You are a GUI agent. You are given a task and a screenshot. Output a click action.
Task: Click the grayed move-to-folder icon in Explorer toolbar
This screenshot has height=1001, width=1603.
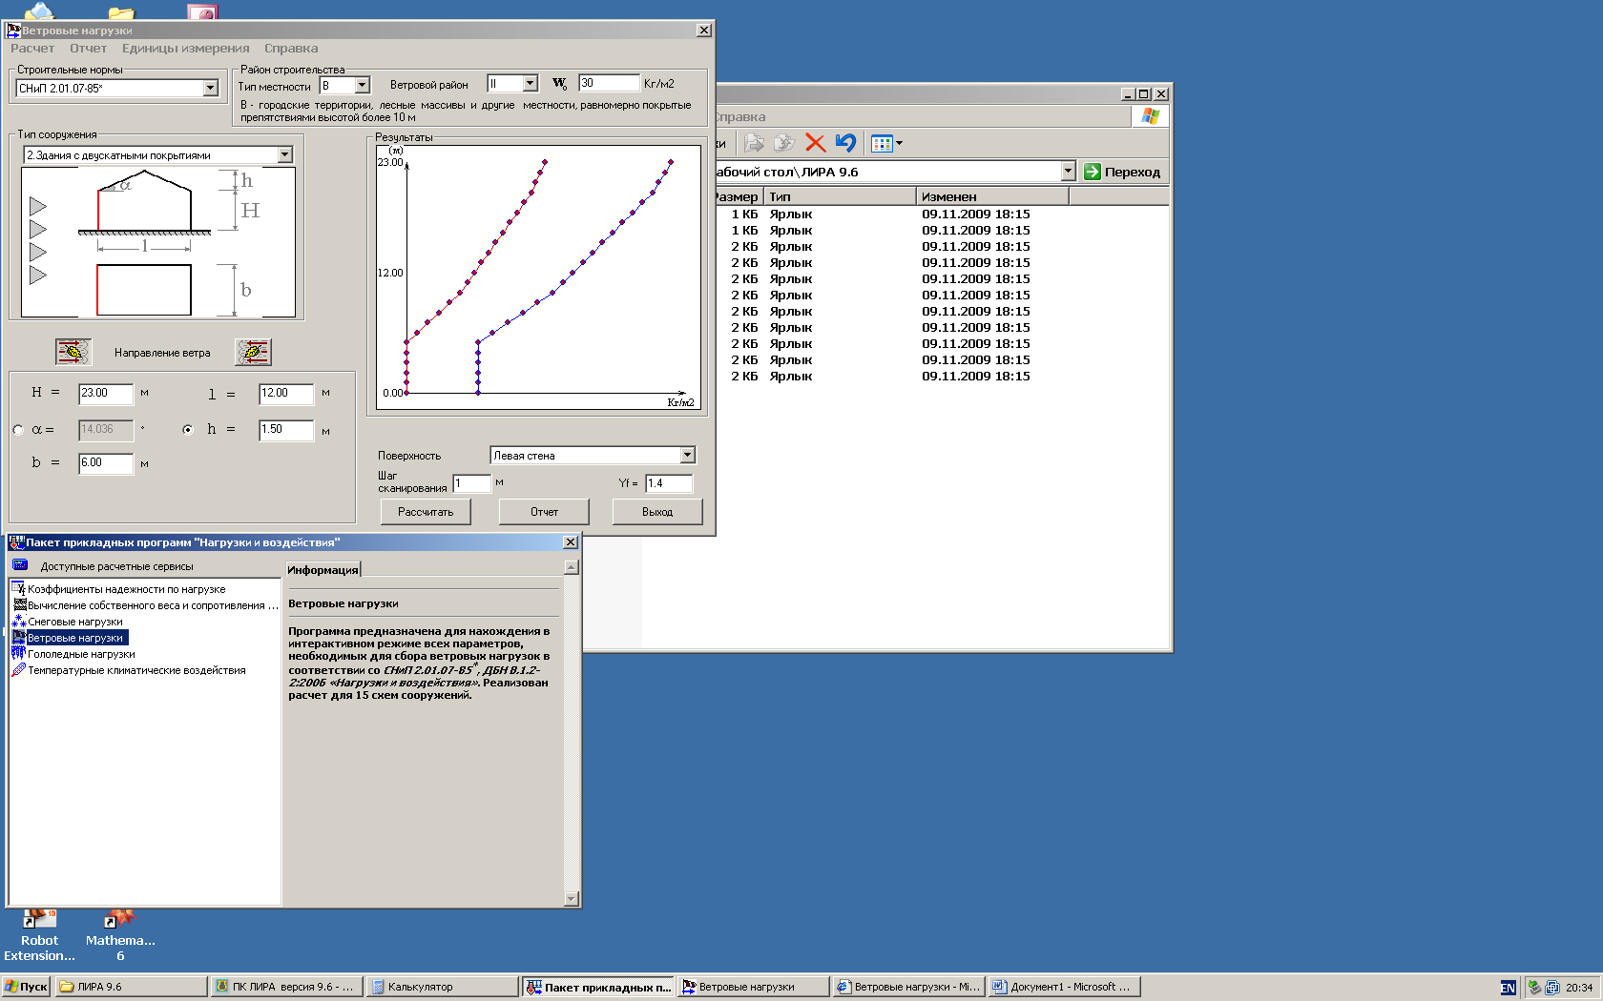pos(754,143)
